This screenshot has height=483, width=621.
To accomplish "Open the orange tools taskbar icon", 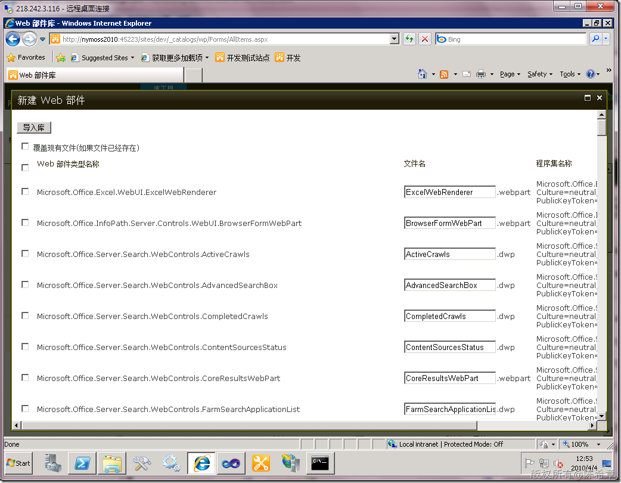I will pos(261,463).
